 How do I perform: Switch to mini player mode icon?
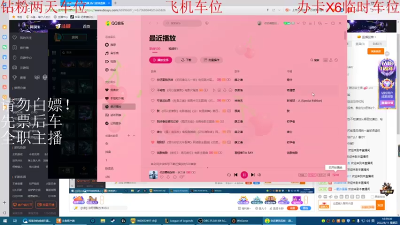coord(320,23)
